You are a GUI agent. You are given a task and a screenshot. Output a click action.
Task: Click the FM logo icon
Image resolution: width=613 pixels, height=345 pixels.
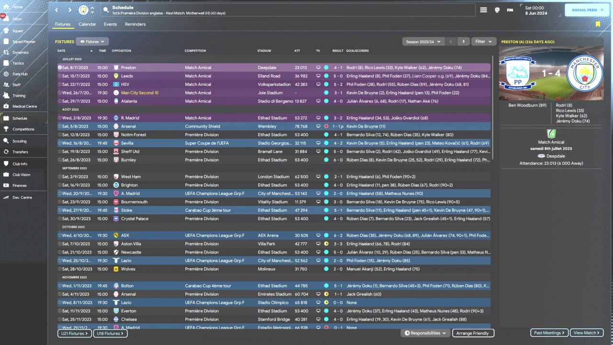click(x=511, y=10)
